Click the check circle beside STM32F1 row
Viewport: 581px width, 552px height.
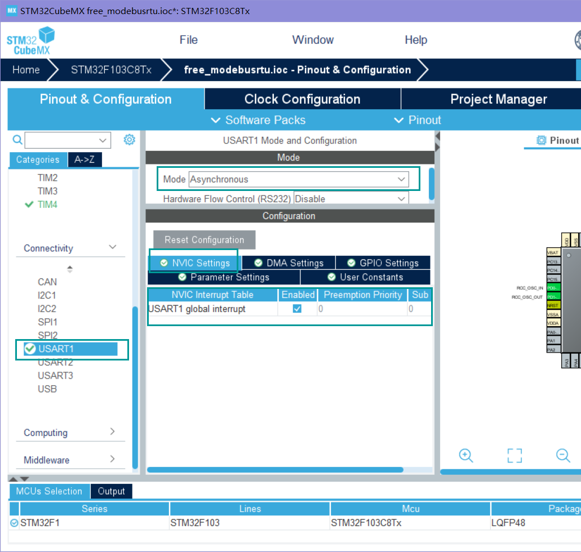point(14,523)
